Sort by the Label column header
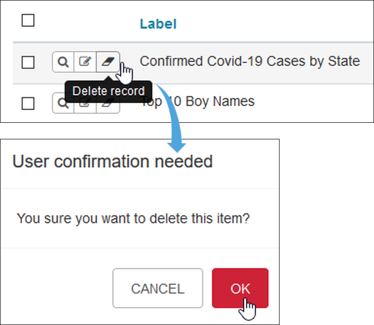Viewport: 374px width, 325px height. tap(158, 24)
